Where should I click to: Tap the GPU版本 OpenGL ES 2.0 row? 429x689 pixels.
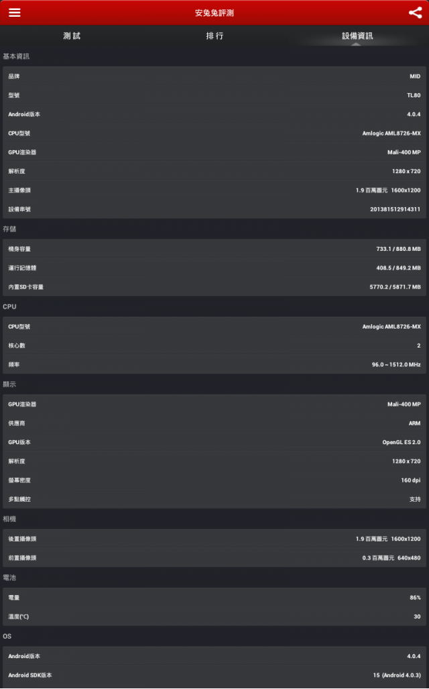(x=214, y=442)
